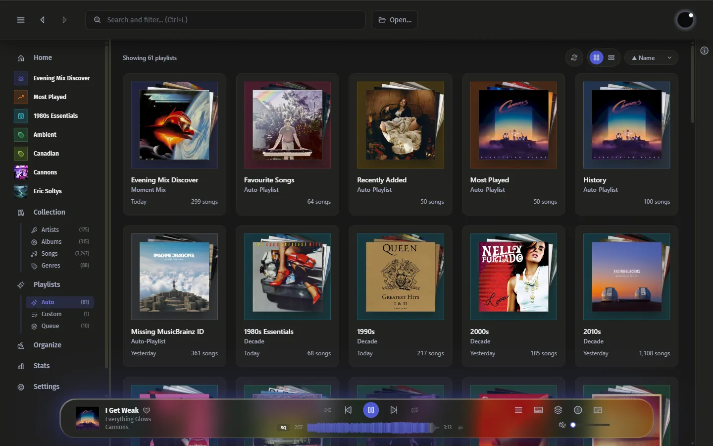Open Organize in sidebar
This screenshot has height=446, width=713.
click(x=47, y=345)
